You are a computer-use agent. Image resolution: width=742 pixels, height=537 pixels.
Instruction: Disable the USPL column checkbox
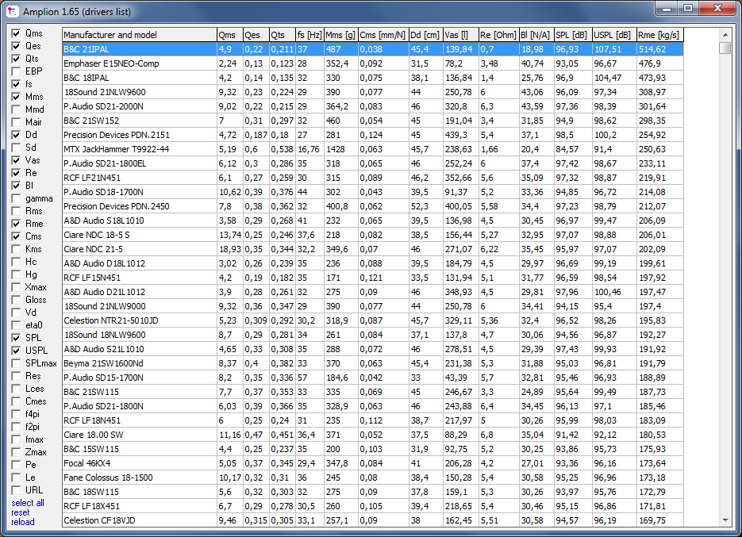16,351
